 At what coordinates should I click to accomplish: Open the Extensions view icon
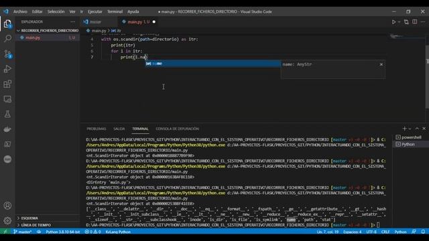pos(7,84)
